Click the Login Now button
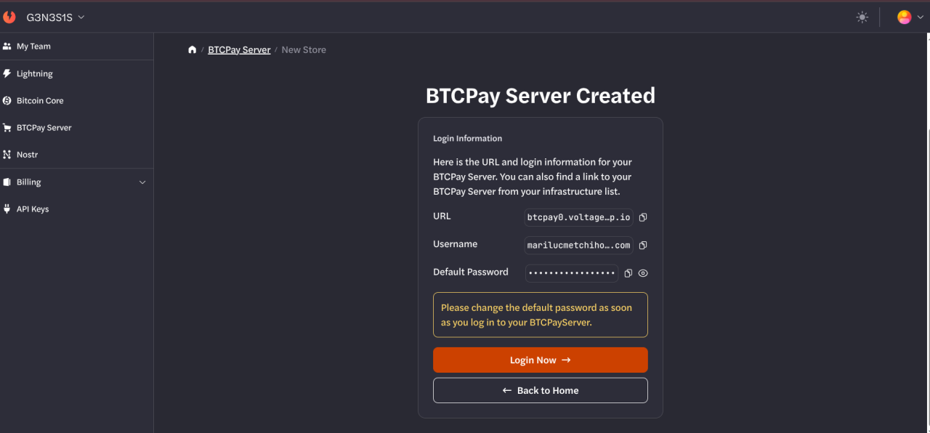 (541, 360)
